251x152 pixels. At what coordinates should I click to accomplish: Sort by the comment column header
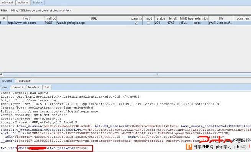click(x=243, y=18)
